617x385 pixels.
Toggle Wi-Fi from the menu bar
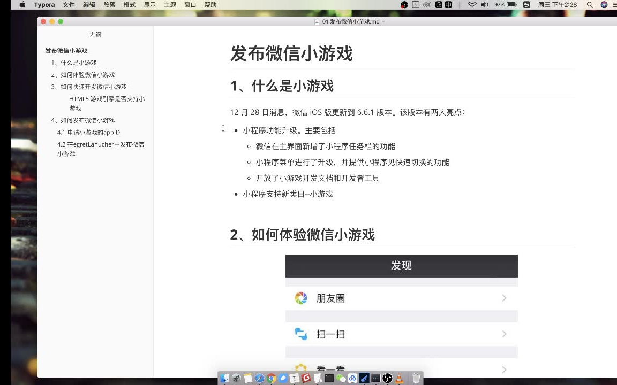472,5
